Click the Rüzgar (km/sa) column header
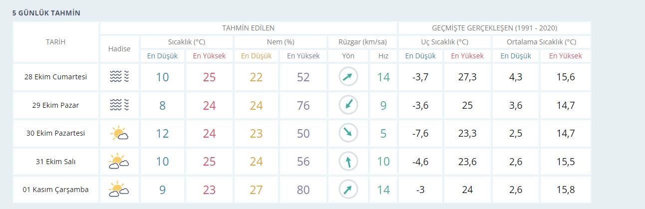645x209 pixels. pyautogui.click(x=362, y=42)
